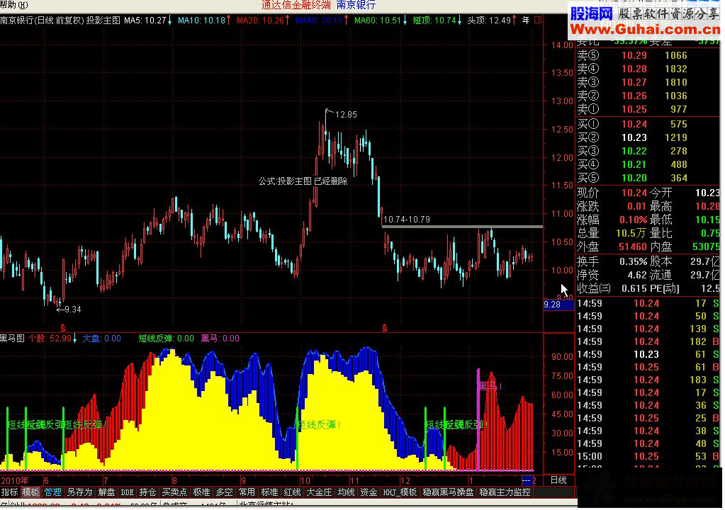Viewport: 725px width, 510px height.
Task: Click the red S marker under November
Action: point(385,329)
